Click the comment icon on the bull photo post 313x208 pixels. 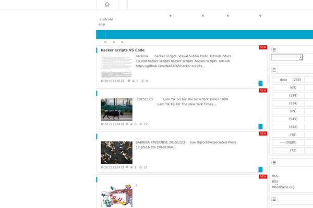tap(127, 124)
